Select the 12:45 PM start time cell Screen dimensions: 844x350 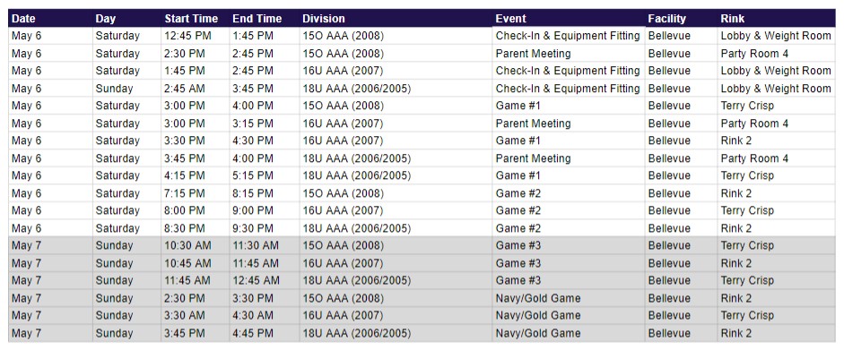click(x=195, y=36)
